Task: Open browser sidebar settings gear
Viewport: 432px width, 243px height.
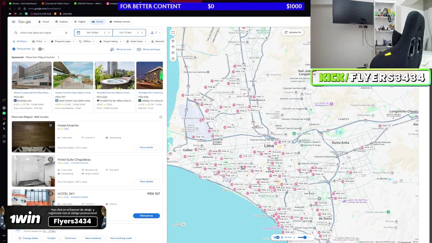Action: coord(4,141)
